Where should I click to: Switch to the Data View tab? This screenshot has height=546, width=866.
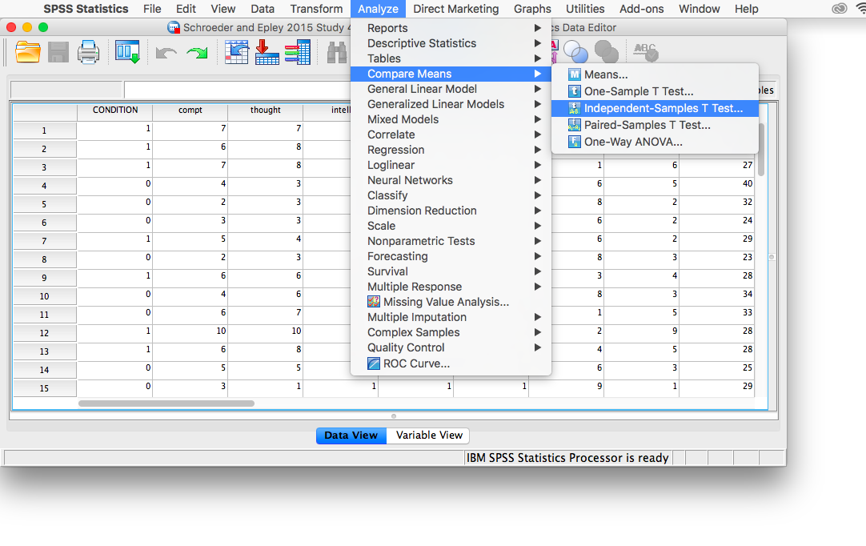(x=351, y=436)
